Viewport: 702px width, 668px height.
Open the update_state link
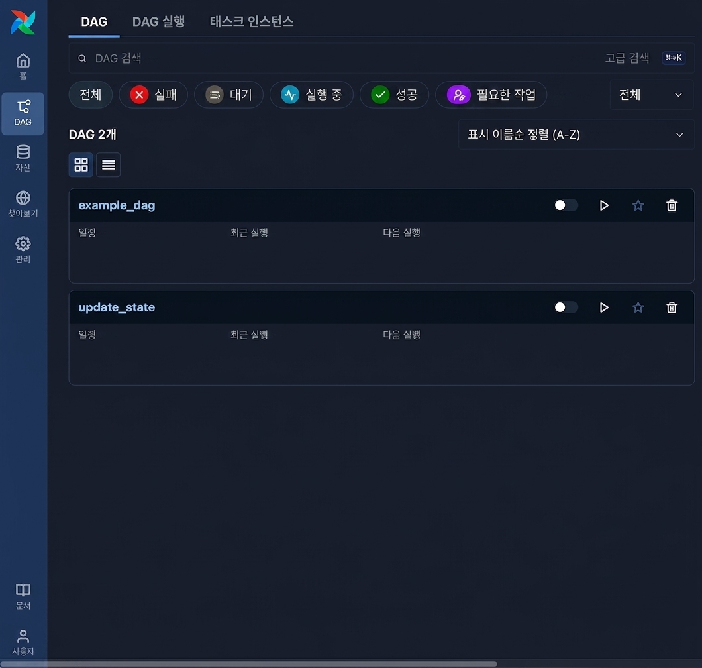(x=117, y=307)
